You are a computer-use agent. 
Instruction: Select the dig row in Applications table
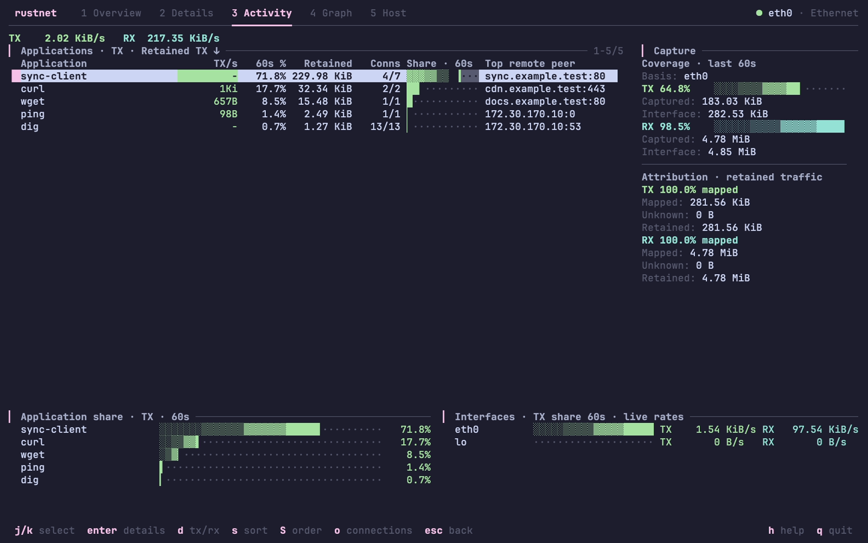314,127
